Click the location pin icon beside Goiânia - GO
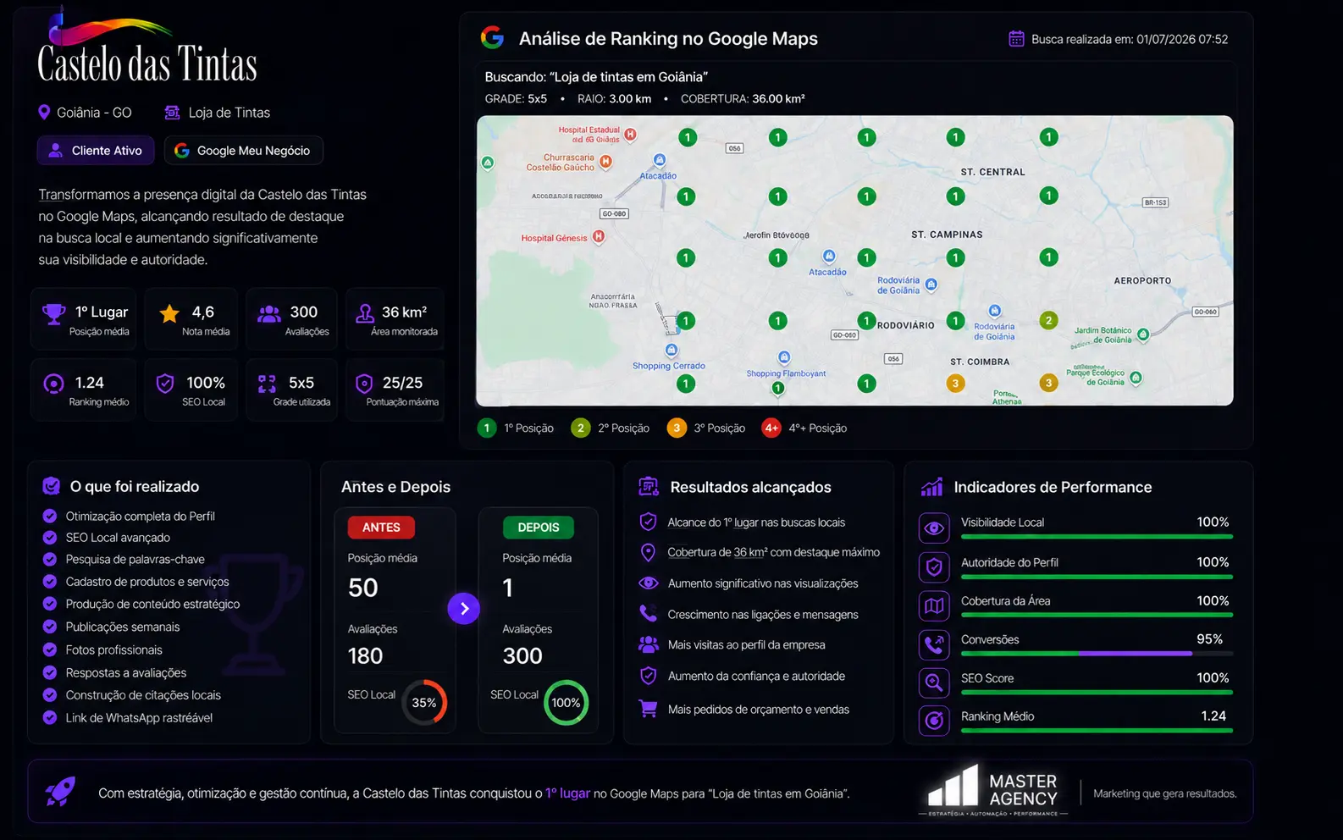This screenshot has height=840, width=1343. coord(44,113)
